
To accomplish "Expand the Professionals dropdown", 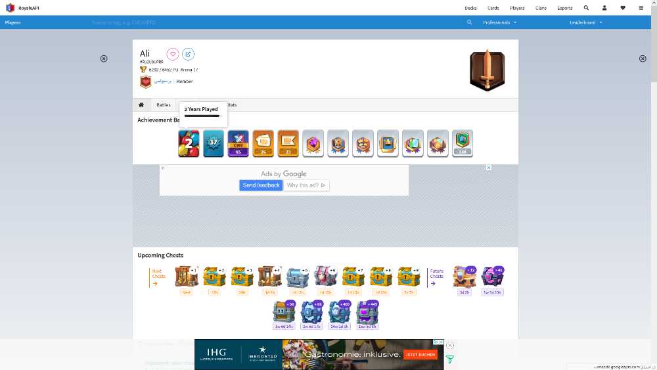I will [x=499, y=22].
